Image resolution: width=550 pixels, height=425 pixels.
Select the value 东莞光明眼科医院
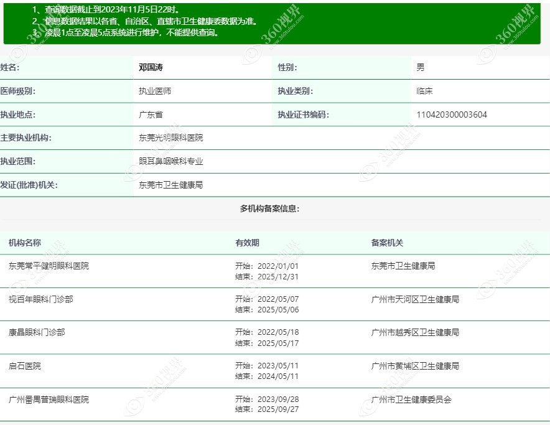click(x=171, y=138)
